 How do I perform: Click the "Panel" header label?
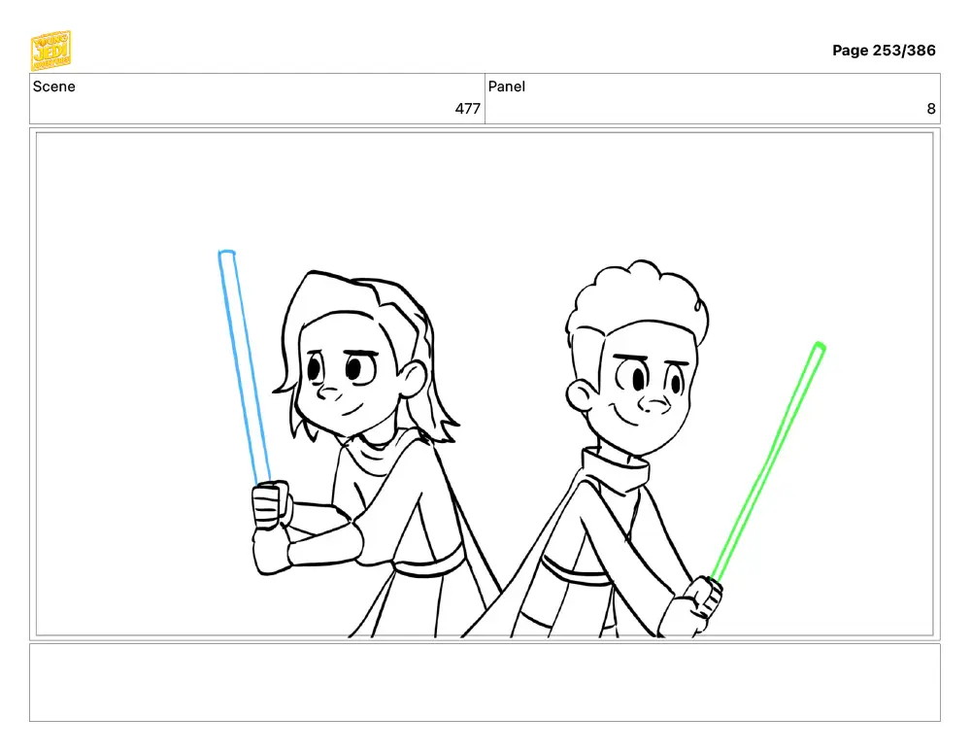coord(507,86)
